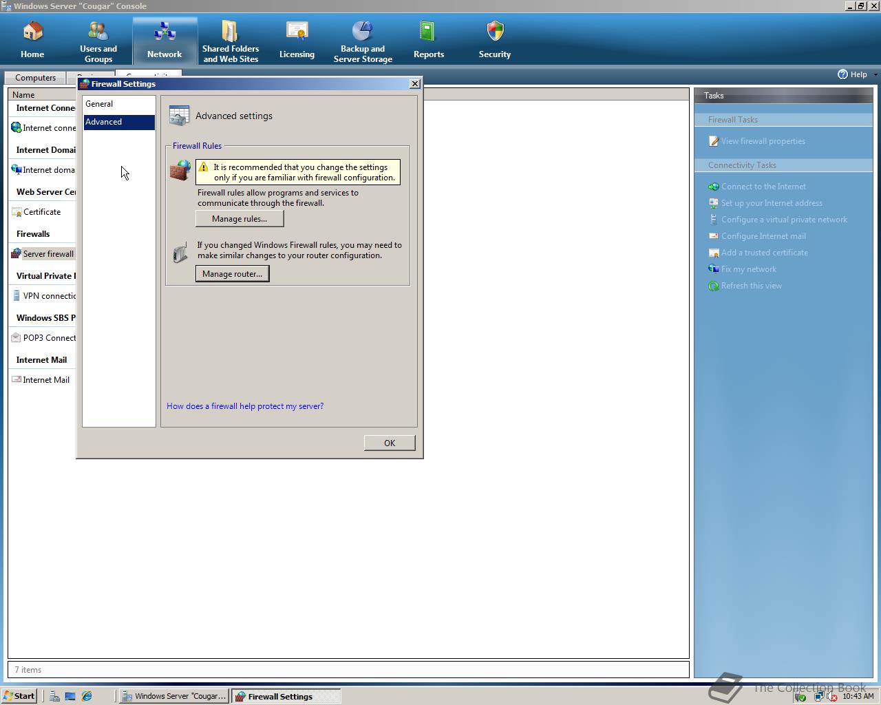Click Connect to the Internet task
Viewport: 881px width, 705px height.
[x=763, y=187]
